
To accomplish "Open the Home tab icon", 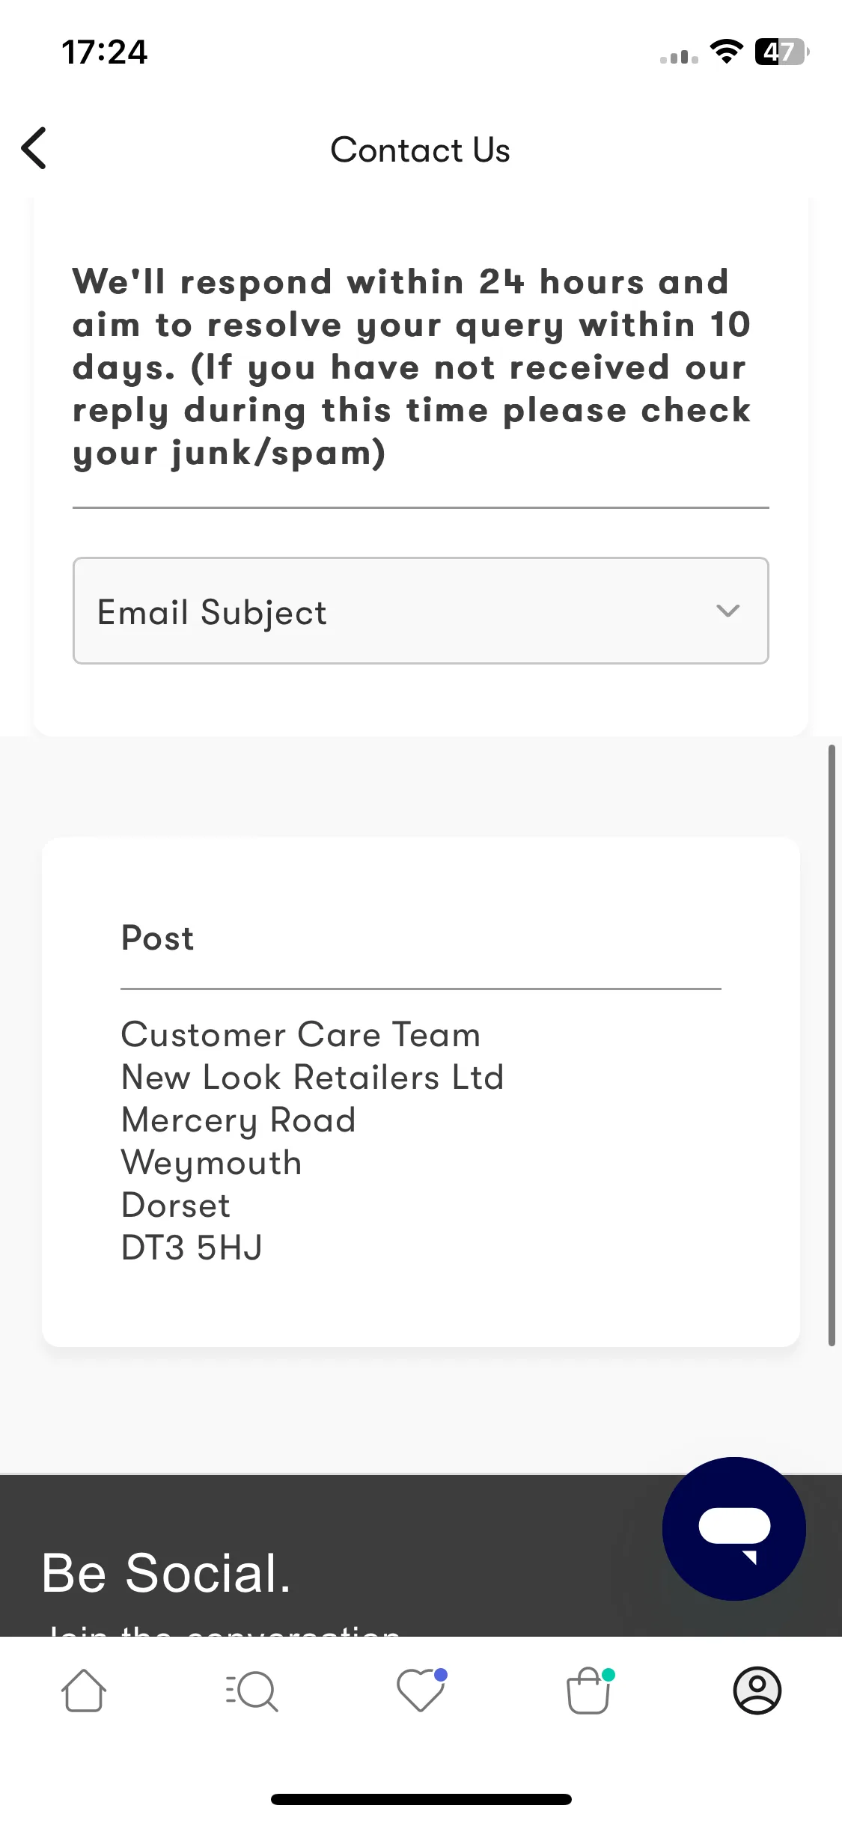I will (84, 1691).
